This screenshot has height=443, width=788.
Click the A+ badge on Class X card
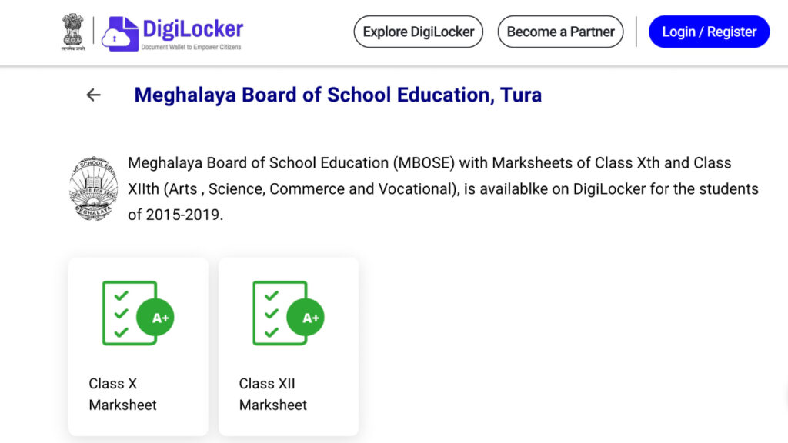tap(156, 315)
